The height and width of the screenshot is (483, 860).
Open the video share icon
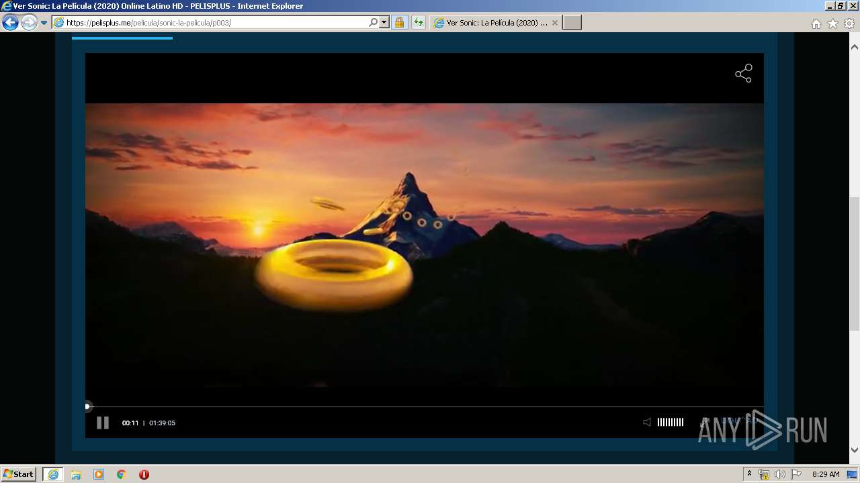pos(743,73)
